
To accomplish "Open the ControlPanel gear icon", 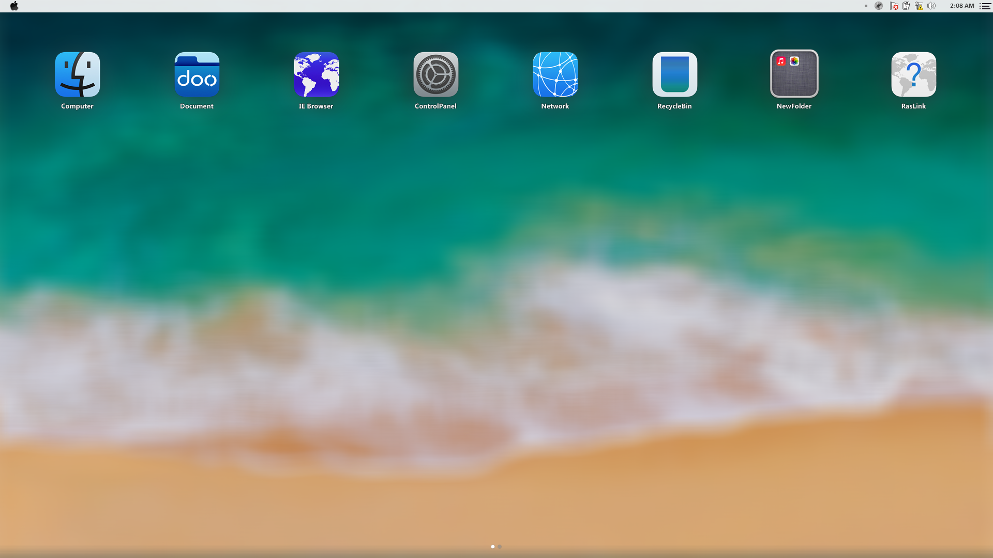I will tap(436, 74).
